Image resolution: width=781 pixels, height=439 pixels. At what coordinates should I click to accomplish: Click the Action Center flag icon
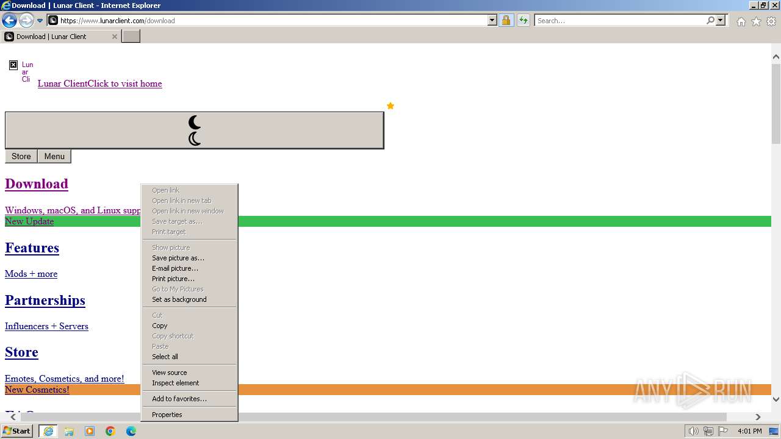coord(723,432)
